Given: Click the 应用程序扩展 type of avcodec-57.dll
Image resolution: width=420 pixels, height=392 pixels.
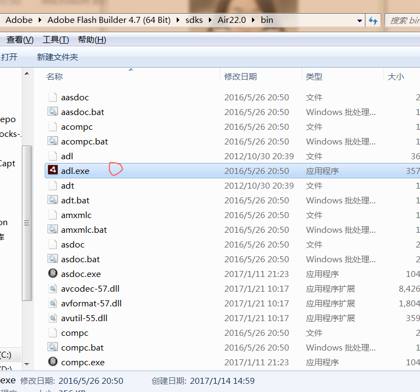Looking at the screenshot, I should pos(331,288).
